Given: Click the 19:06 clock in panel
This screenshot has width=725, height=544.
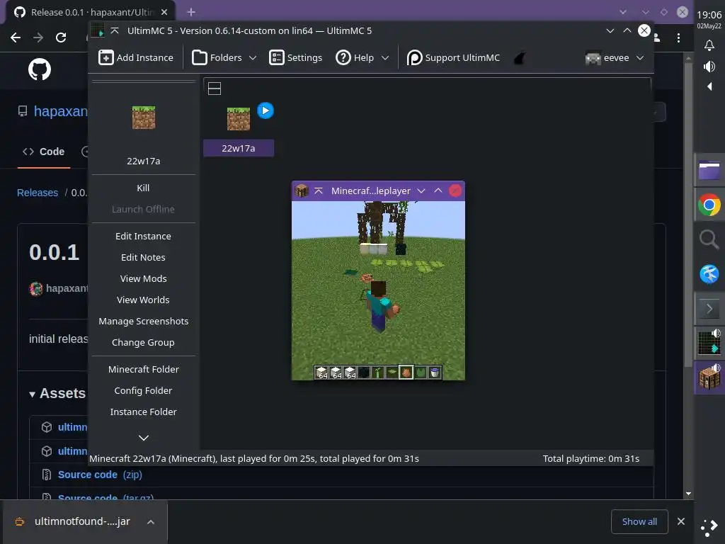Looking at the screenshot, I should [709, 16].
